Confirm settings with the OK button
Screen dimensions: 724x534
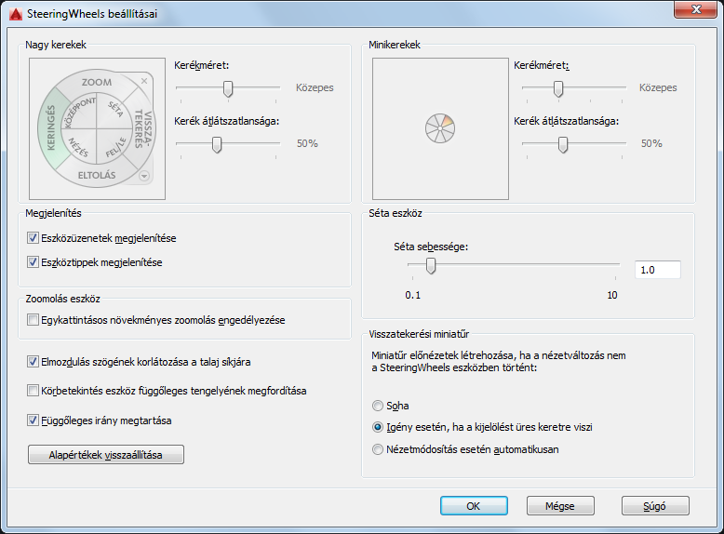474,506
